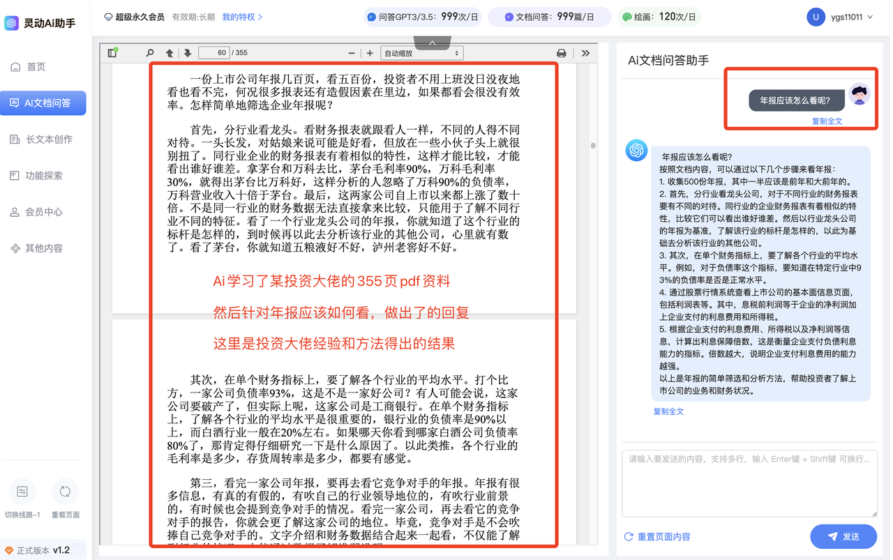Click the 重载页面 reload icon
The height and width of the screenshot is (560, 893).
coord(65,492)
